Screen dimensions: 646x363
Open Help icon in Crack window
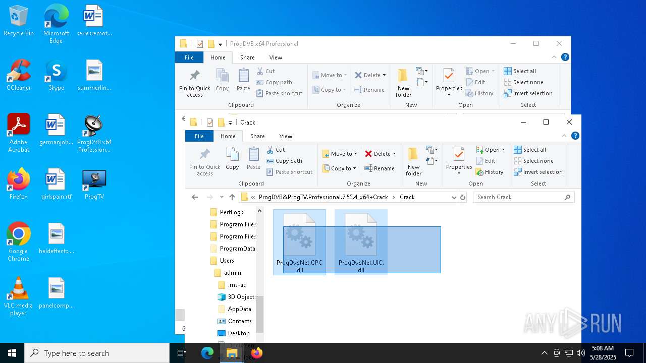(575, 136)
